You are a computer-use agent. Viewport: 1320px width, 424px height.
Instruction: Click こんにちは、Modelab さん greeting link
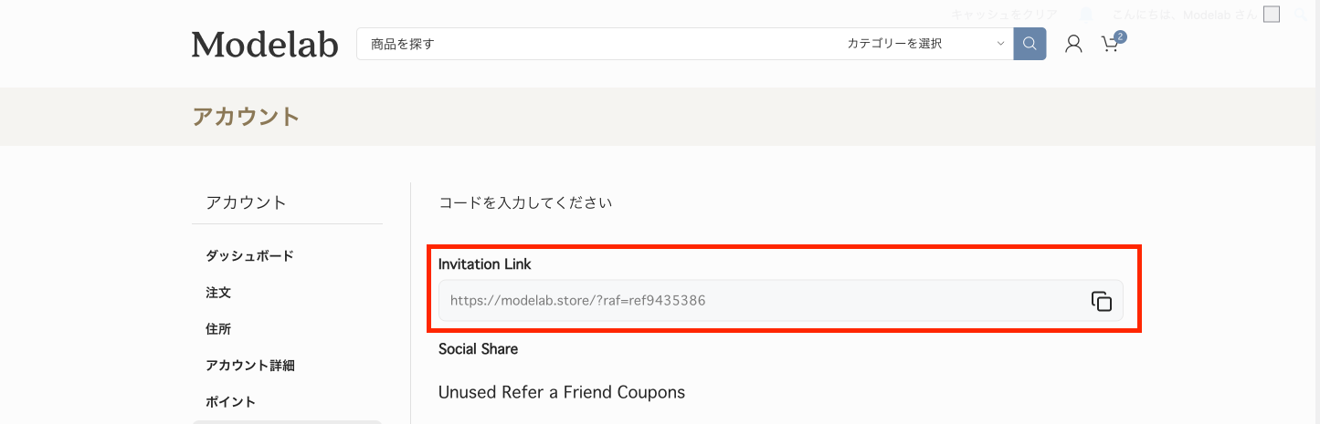(x=1185, y=15)
